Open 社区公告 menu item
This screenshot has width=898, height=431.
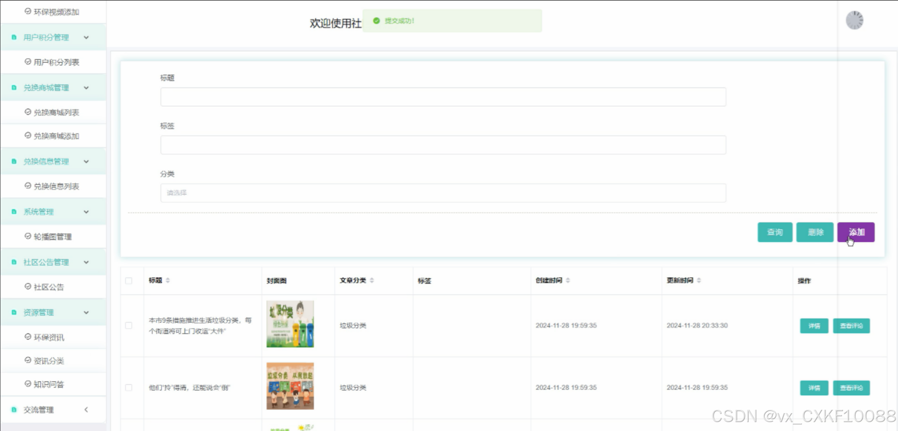(x=53, y=287)
